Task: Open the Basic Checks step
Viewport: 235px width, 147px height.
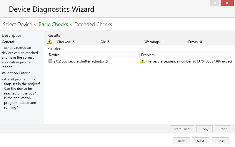Action: click(53, 24)
